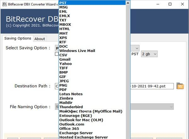Select Gmail as saving option
The image size is (189, 139).
(92, 59)
